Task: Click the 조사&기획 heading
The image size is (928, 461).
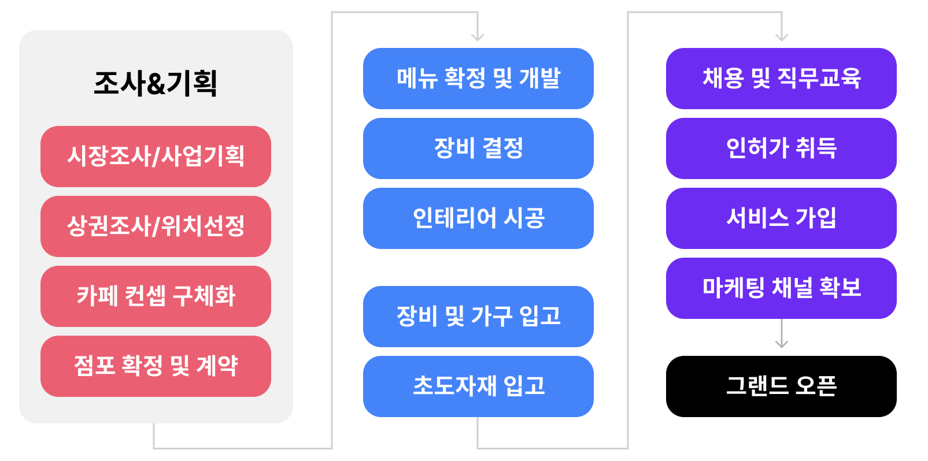Action: click(x=156, y=83)
